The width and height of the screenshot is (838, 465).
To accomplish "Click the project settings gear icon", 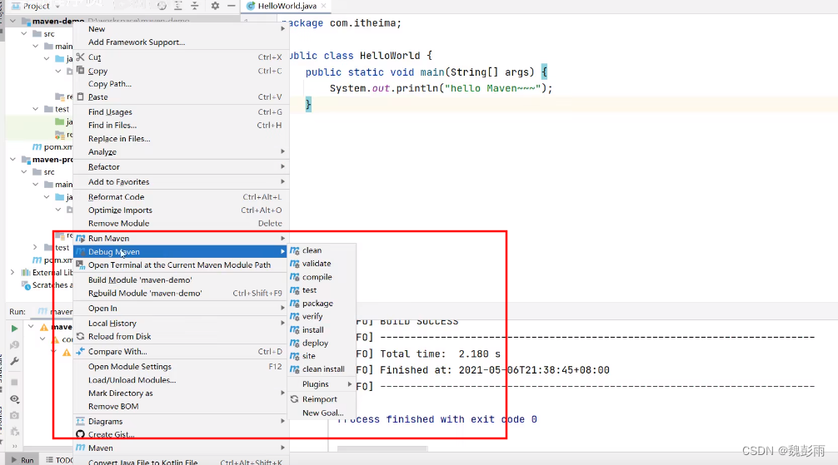I will (215, 6).
